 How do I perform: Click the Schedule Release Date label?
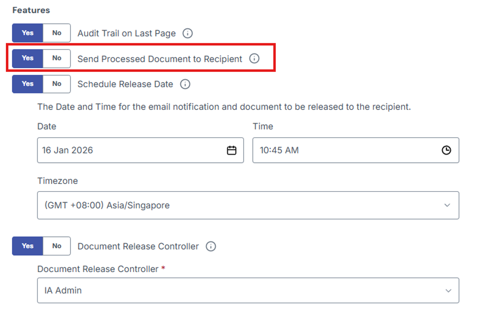point(125,84)
